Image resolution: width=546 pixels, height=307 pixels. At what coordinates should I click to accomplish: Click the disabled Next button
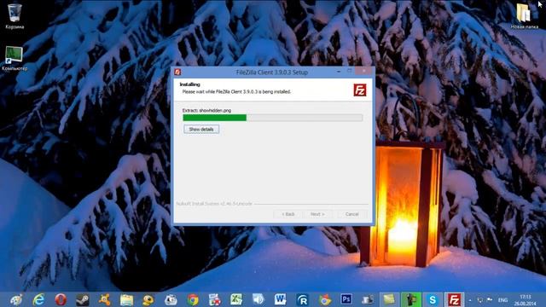tap(317, 214)
